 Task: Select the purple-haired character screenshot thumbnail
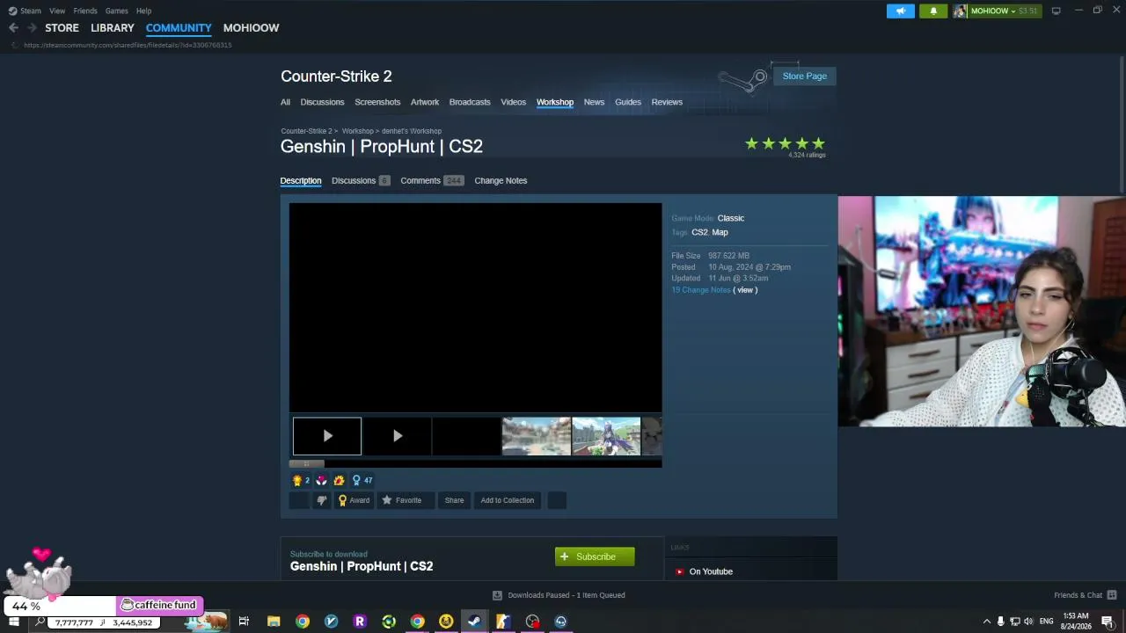pos(606,436)
